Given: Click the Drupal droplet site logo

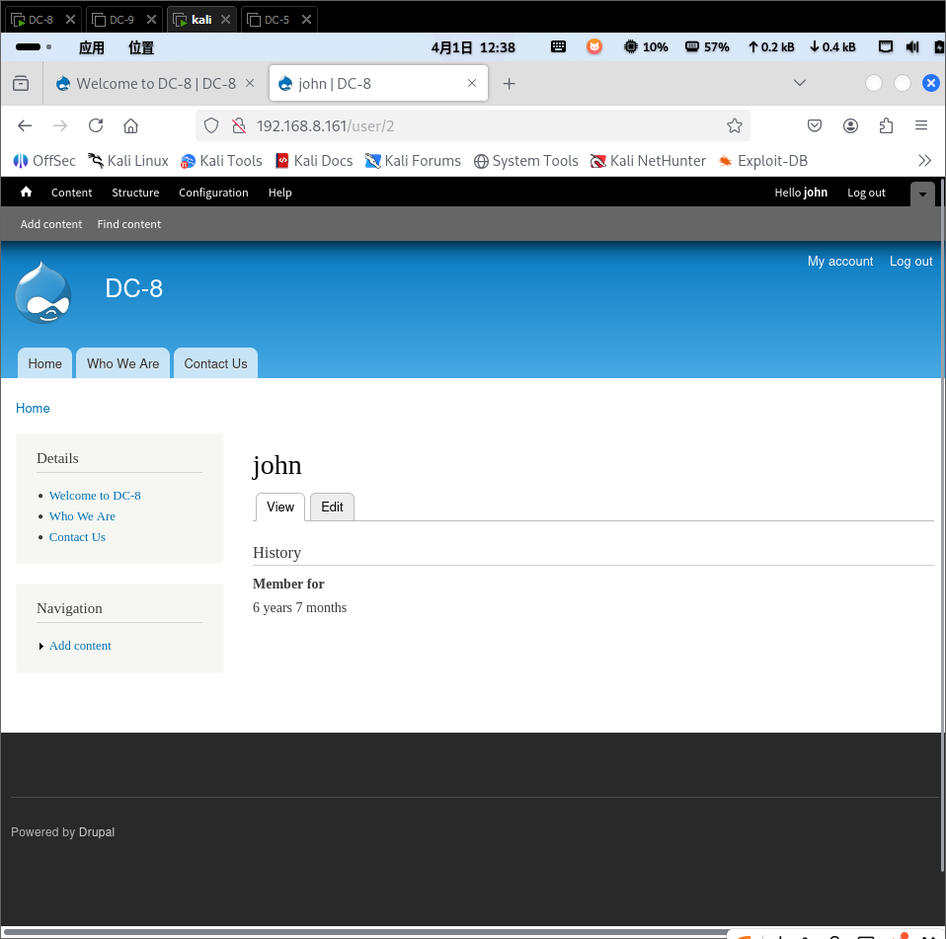Looking at the screenshot, I should (x=43, y=292).
